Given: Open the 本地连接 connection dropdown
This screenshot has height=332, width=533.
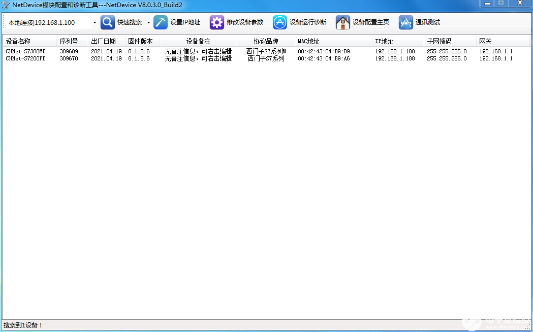Looking at the screenshot, I should click(x=48, y=22).
